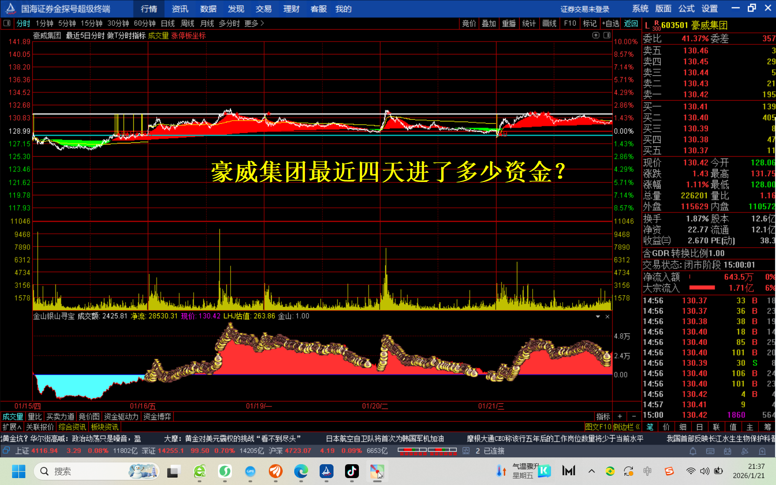Click the Guohai Securities app logo icon
776x485 pixels.
pyautogui.click(x=11, y=8)
